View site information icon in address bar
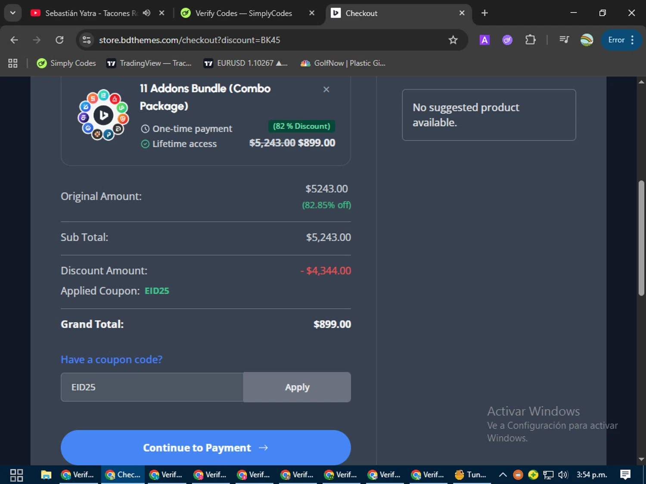The height and width of the screenshot is (484, 646). pos(87,40)
